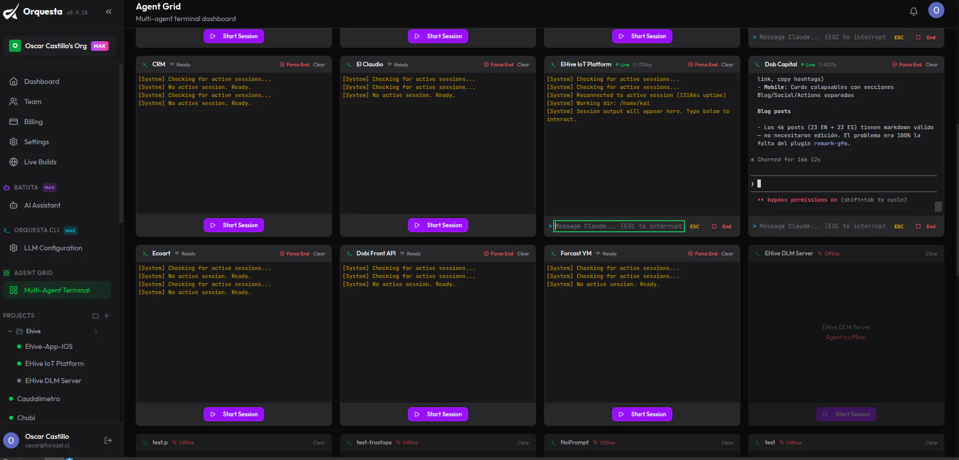Open the Caudalimetro project
The height and width of the screenshot is (460, 959).
[x=38, y=399]
